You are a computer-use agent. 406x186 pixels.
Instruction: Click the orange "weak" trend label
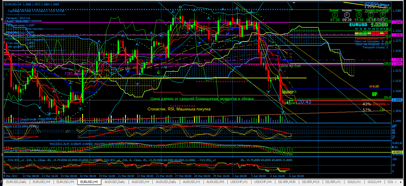374,86
